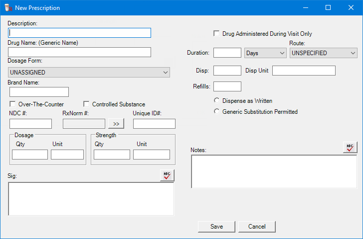
Task: Select the NDC # input field
Action: coord(30,124)
